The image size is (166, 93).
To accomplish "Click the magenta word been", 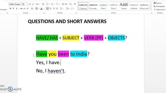I will click(63, 54).
